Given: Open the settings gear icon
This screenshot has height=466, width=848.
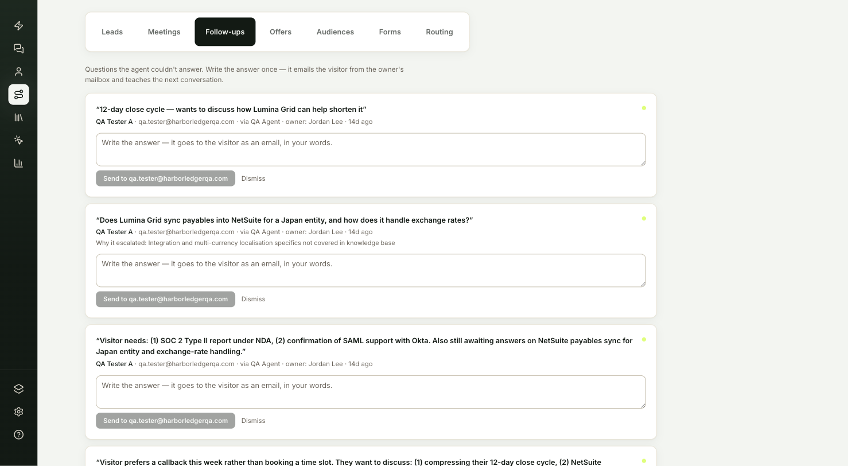Looking at the screenshot, I should [x=18, y=412].
